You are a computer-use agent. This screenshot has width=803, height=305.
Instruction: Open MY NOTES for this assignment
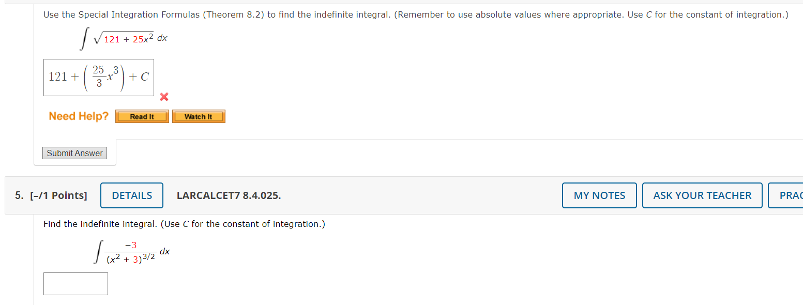click(x=599, y=195)
